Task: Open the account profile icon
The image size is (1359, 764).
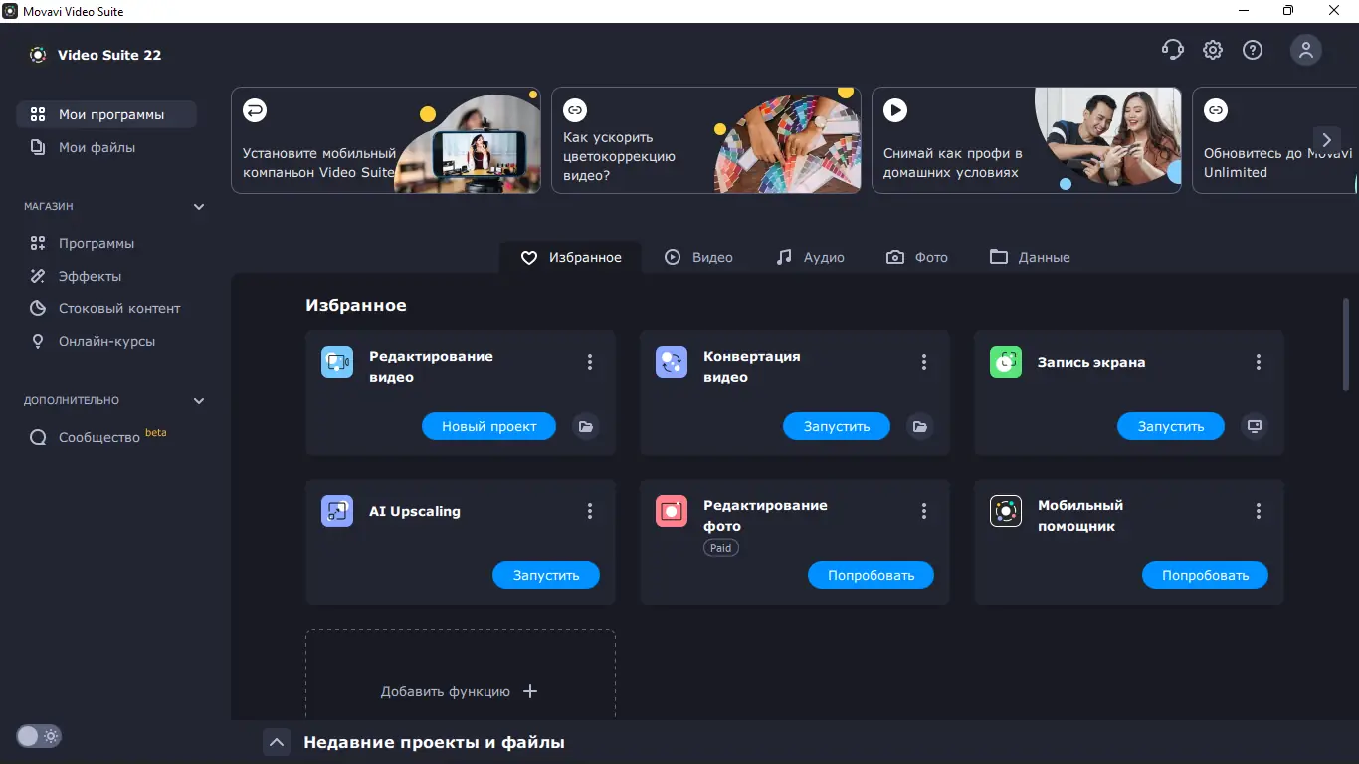Action: click(x=1306, y=49)
